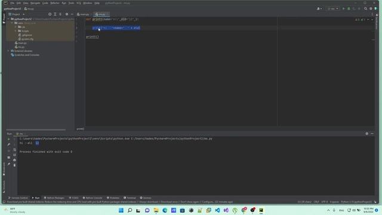382x215 pixels.
Task: Click the Python interpreter status bar entry
Action: pyautogui.click(x=356, y=202)
